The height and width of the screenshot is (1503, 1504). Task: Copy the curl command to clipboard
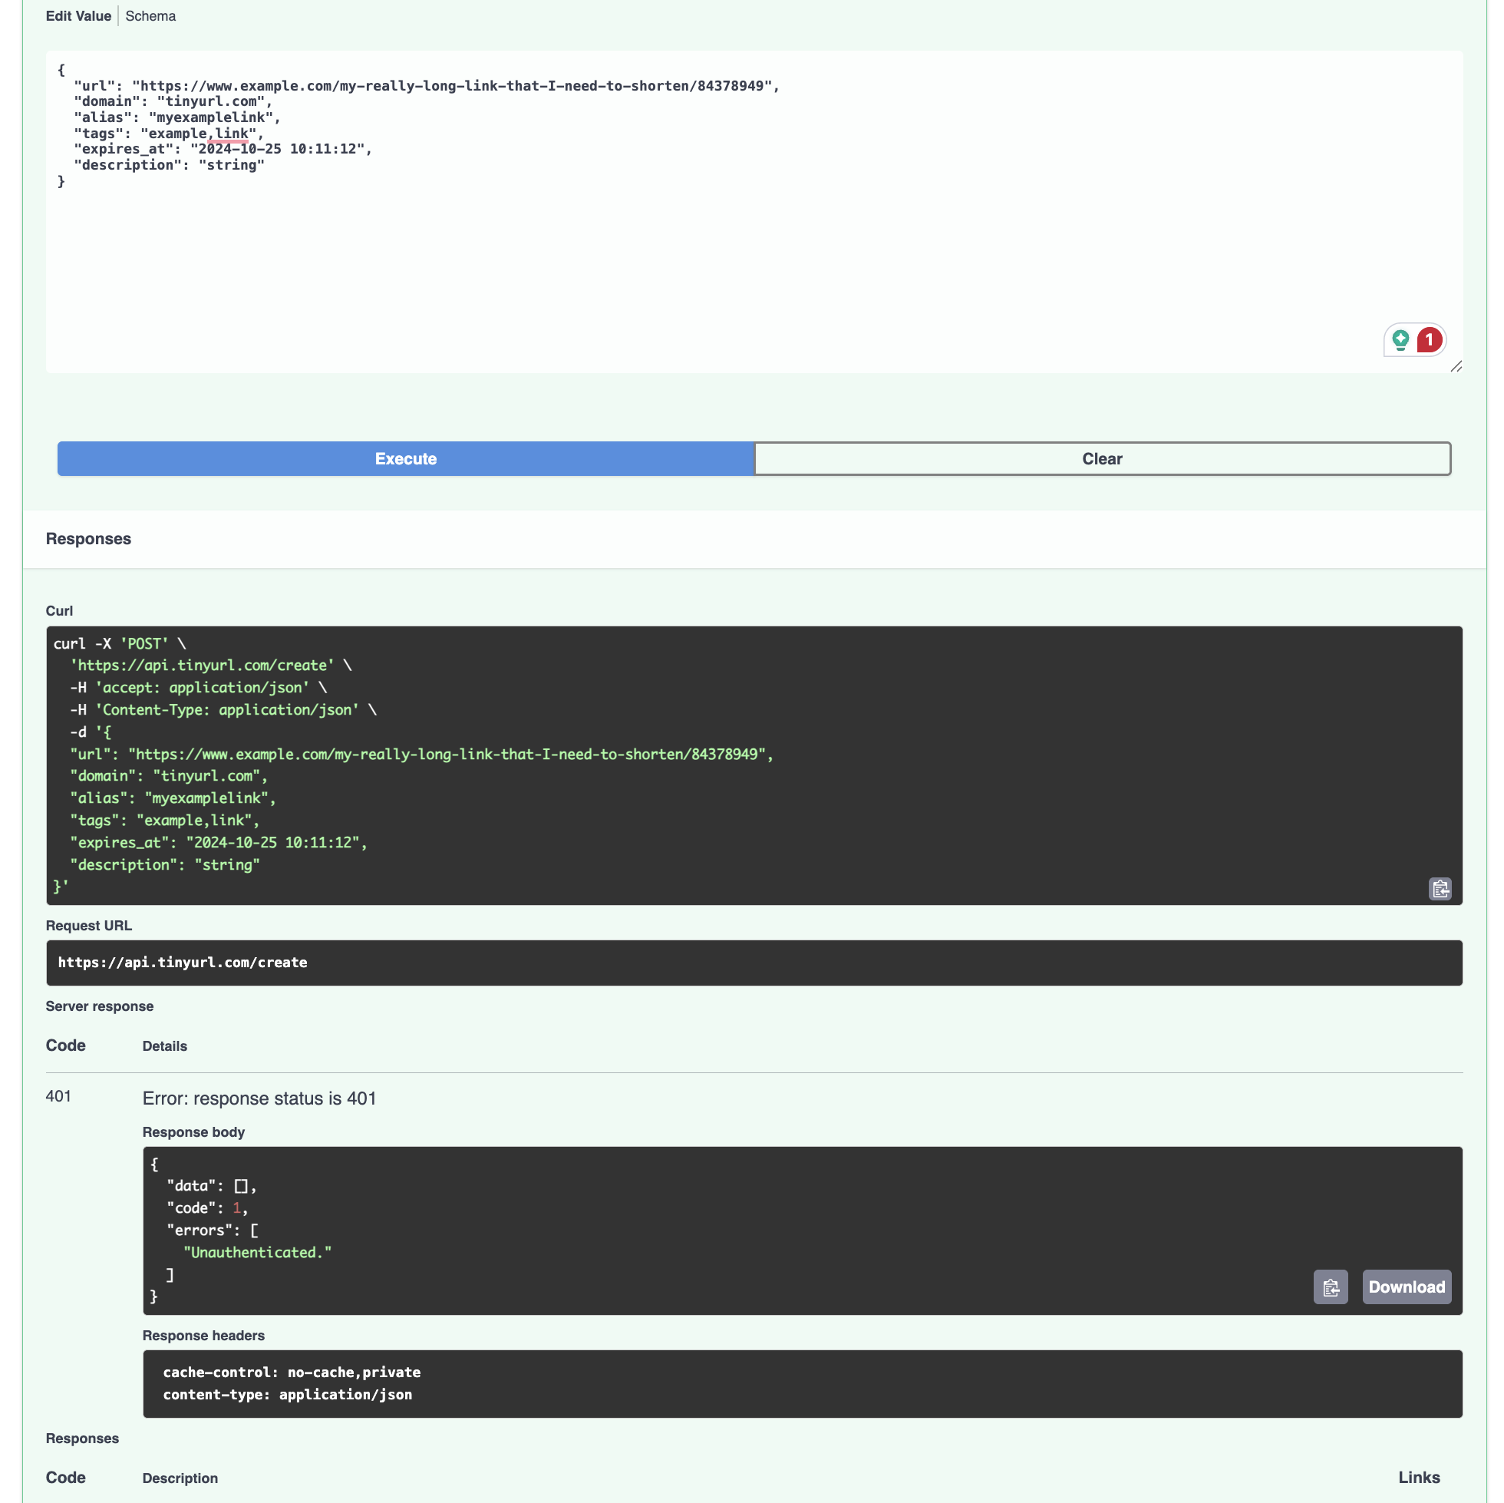click(1440, 889)
